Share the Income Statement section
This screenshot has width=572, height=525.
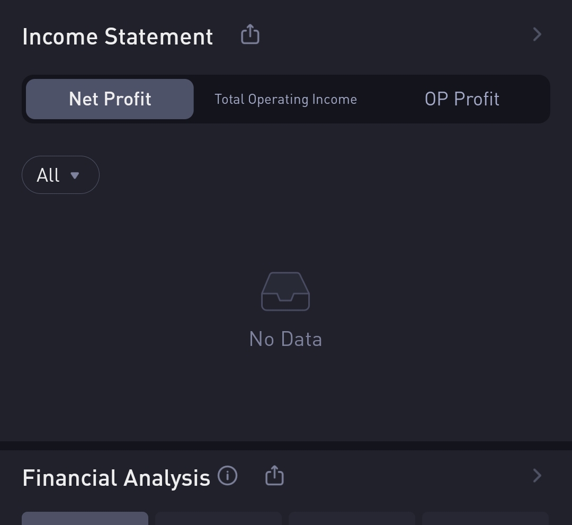click(250, 34)
